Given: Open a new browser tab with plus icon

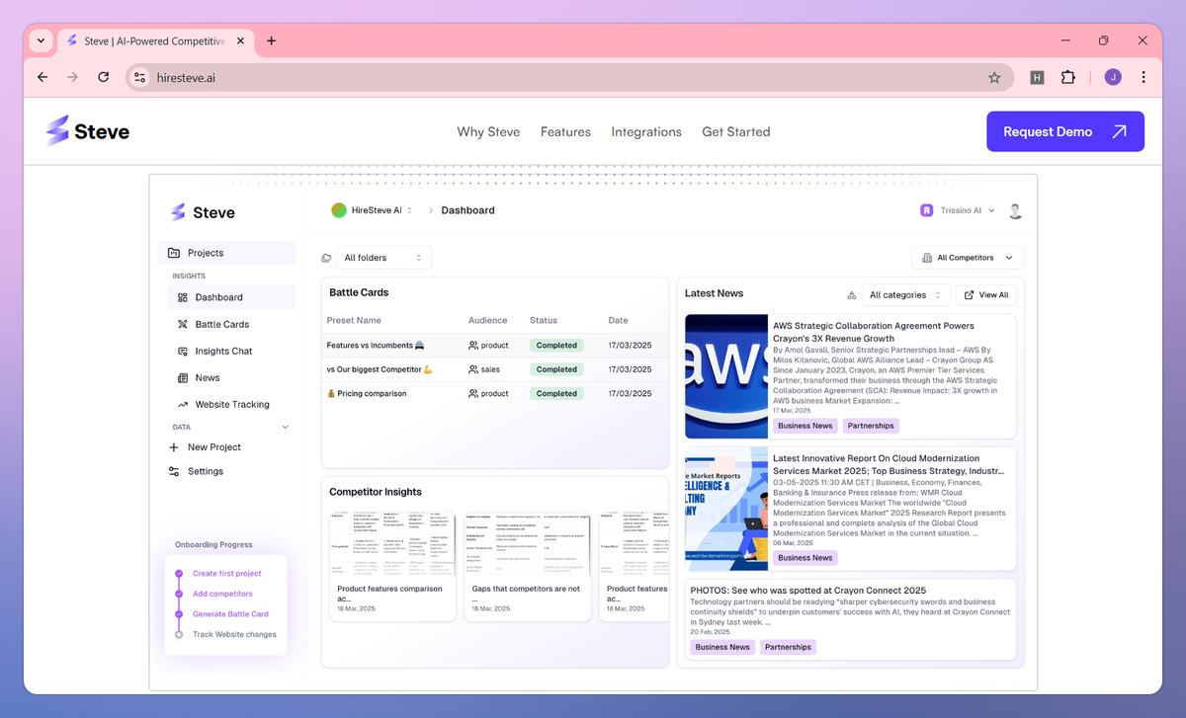Looking at the screenshot, I should [271, 40].
